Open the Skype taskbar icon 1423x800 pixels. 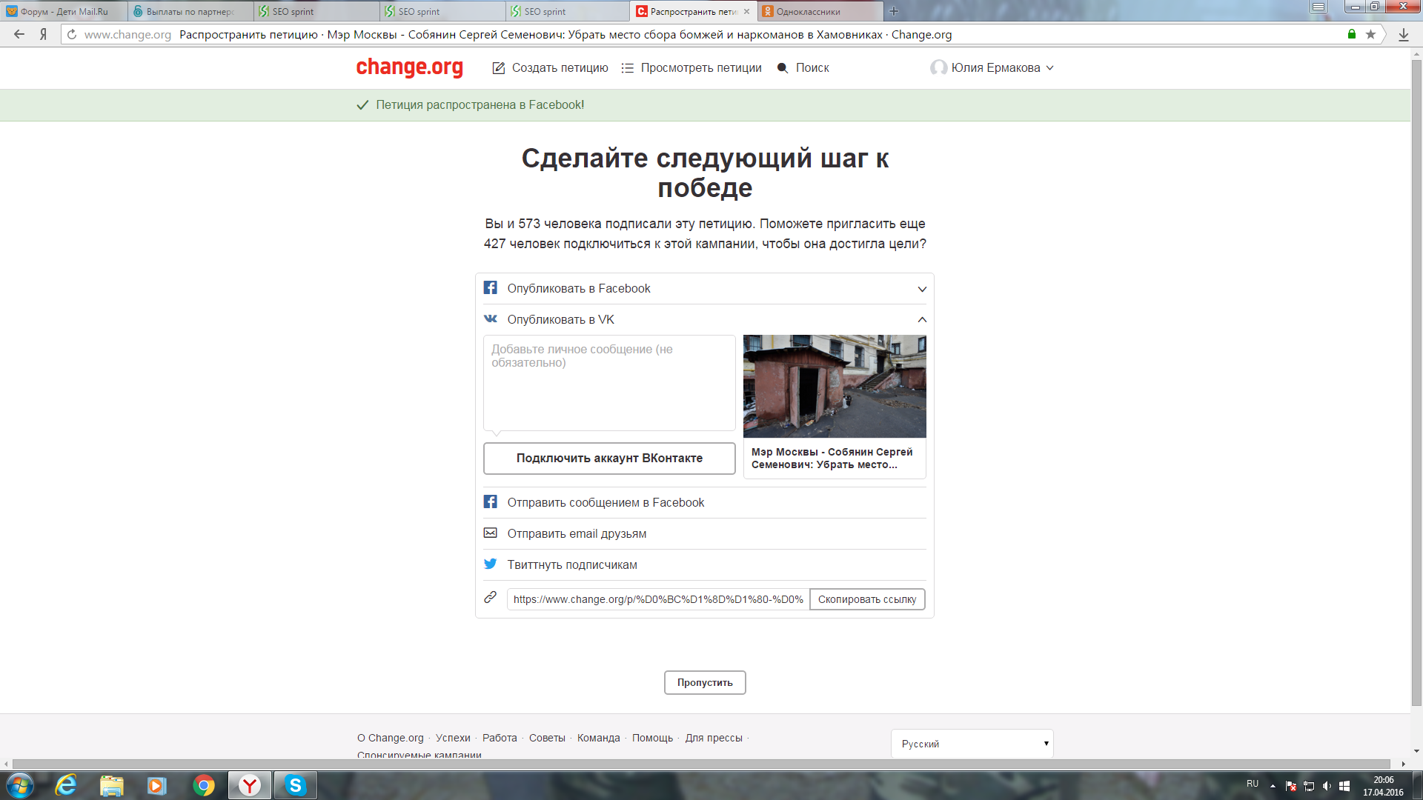pyautogui.click(x=295, y=785)
